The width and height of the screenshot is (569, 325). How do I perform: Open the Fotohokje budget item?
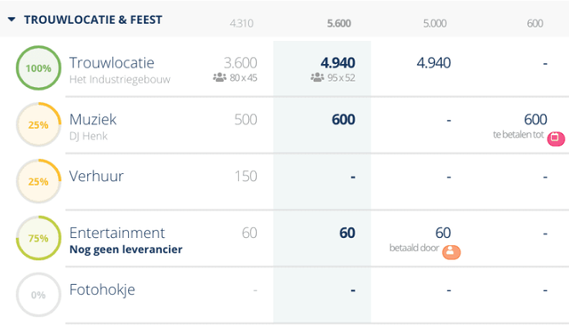coord(102,289)
